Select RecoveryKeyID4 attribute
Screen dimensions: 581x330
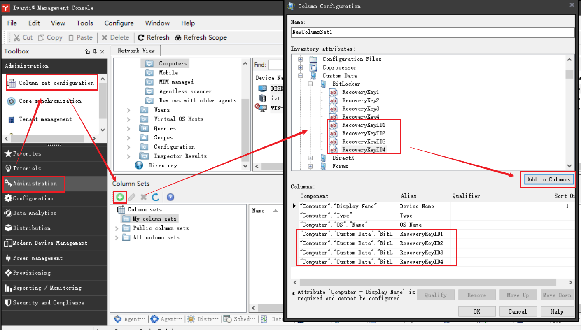tap(363, 150)
